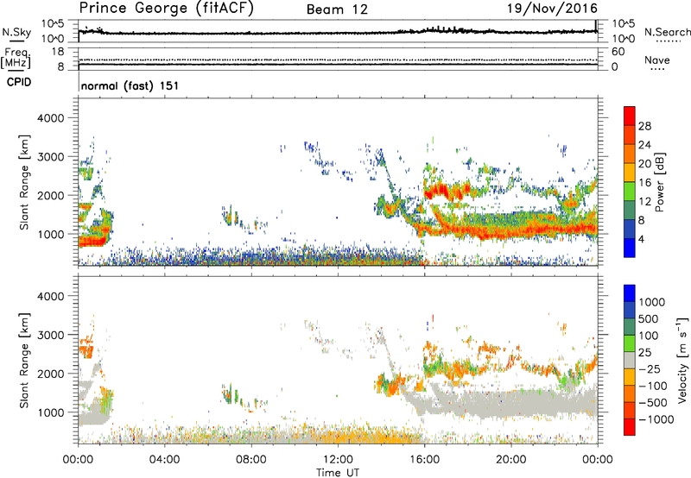
Task: Click the 12:00 time axis tick label
Action: [x=338, y=460]
